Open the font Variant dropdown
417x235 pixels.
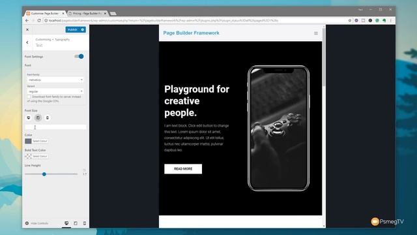click(55, 91)
